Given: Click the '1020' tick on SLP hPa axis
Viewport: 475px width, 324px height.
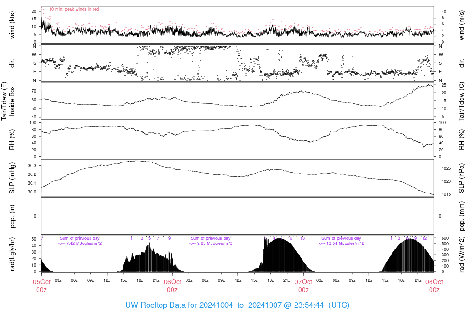Looking at the screenshot, I should pos(446,181).
